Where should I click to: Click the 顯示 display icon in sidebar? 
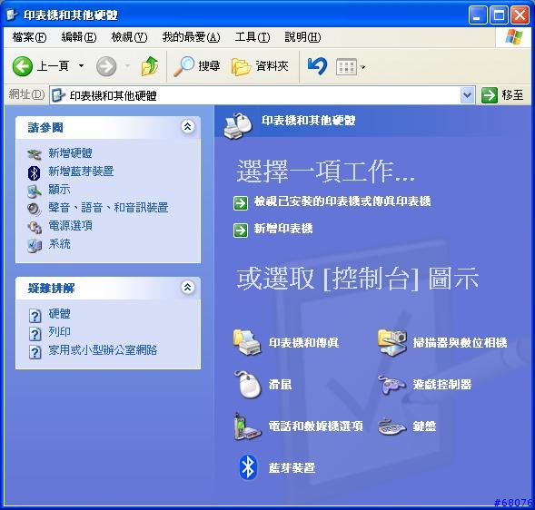tap(35, 191)
